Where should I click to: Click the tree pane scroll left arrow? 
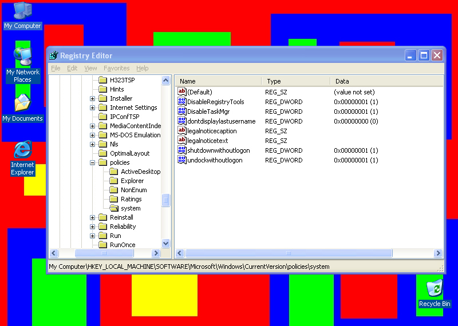(54, 253)
